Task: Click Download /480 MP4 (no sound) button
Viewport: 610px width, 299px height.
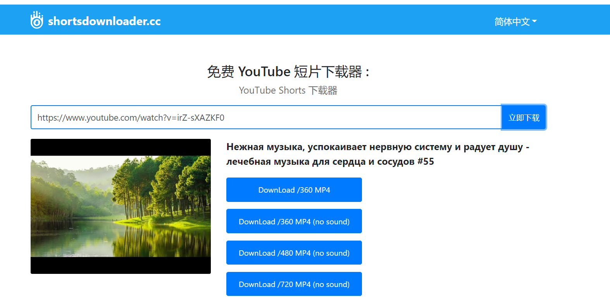Action: point(294,253)
